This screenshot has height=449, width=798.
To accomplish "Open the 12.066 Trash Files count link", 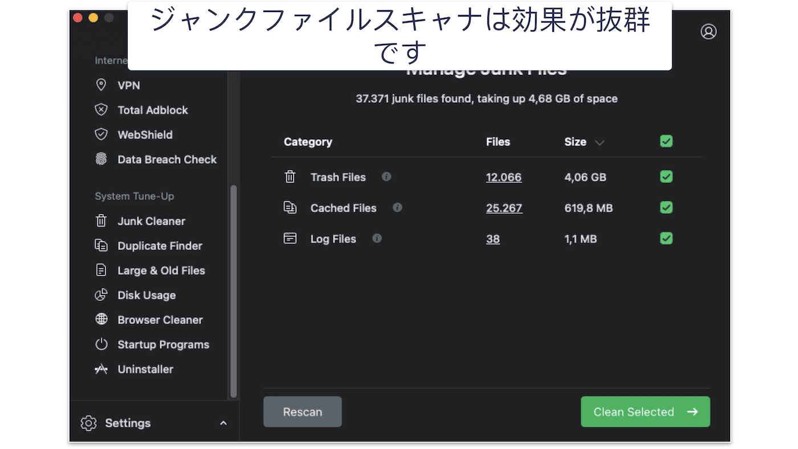I will pos(504,177).
